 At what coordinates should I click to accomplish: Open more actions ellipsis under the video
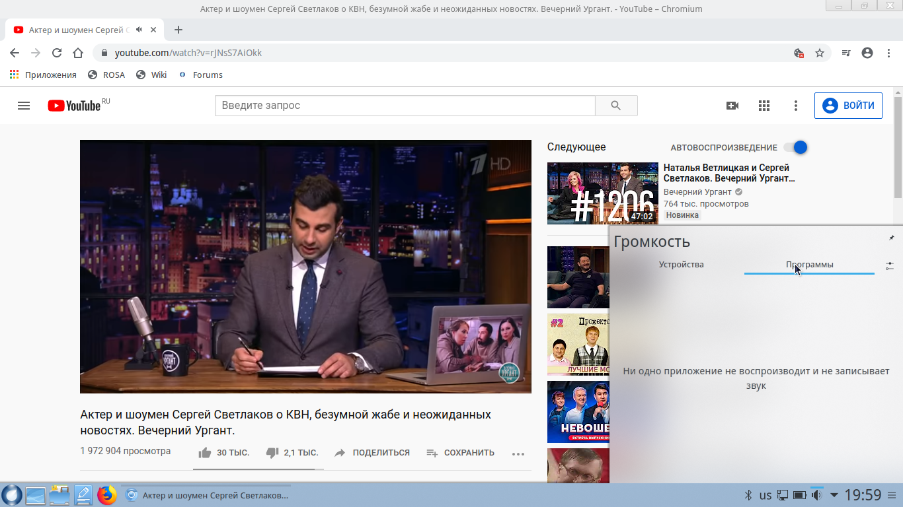[x=518, y=454]
